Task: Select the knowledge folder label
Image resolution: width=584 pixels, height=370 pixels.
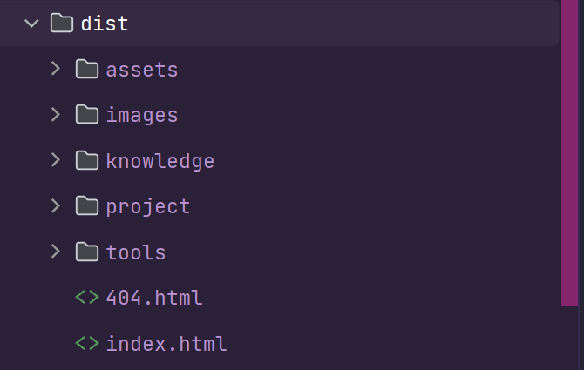Action: click(160, 161)
